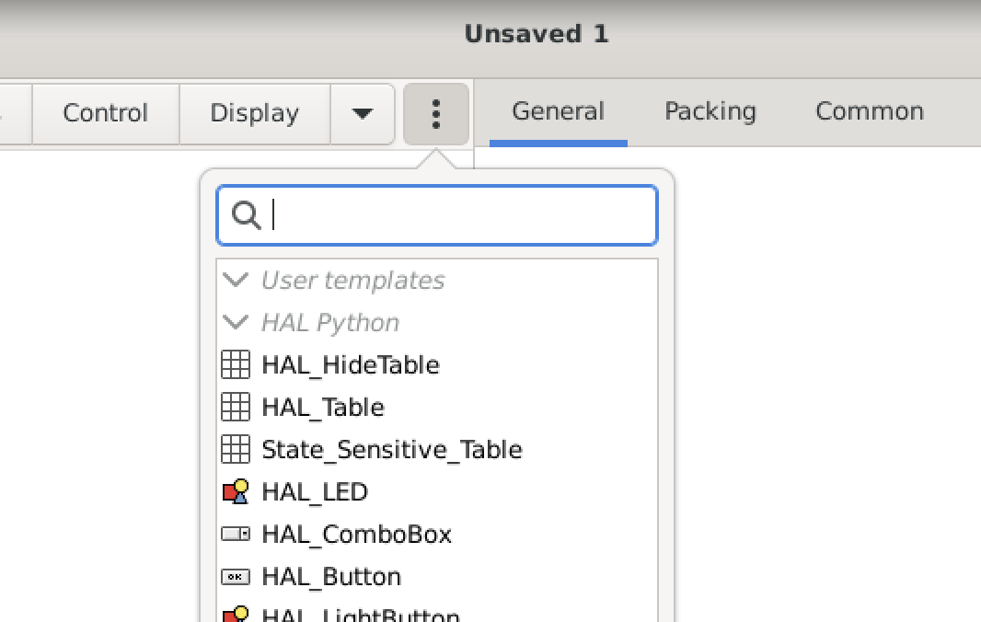Select HAL_LED from the widget list

coord(437,492)
